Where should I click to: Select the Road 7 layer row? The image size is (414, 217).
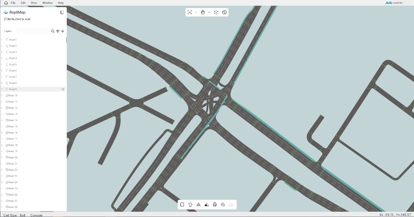click(x=33, y=77)
